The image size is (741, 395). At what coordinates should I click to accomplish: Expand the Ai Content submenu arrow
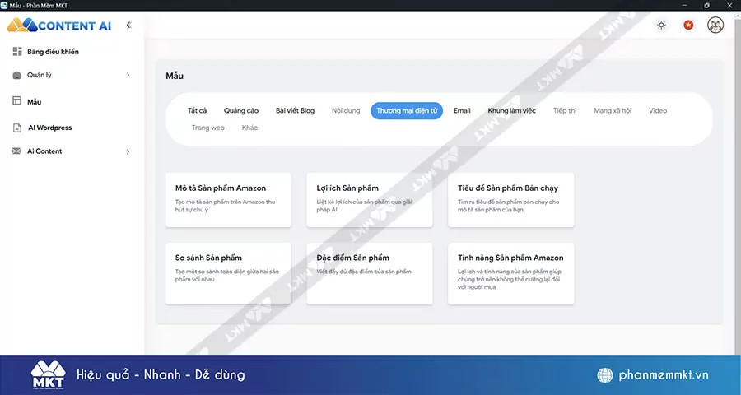click(x=128, y=151)
